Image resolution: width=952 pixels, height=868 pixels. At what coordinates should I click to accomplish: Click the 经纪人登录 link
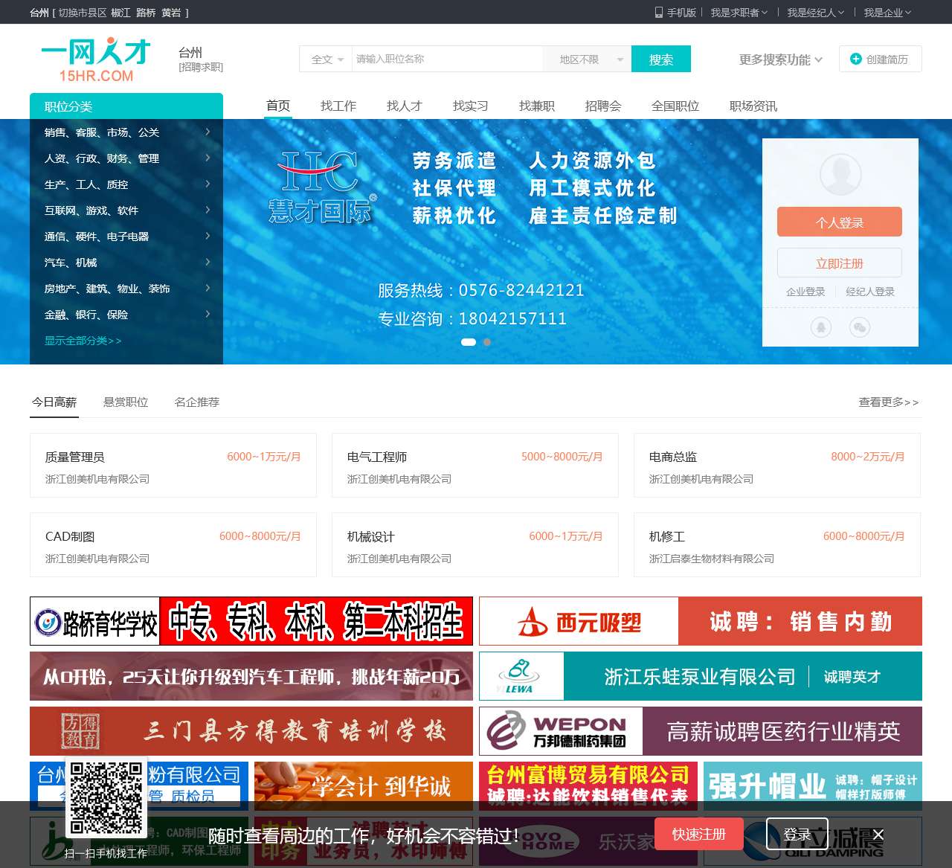870,292
